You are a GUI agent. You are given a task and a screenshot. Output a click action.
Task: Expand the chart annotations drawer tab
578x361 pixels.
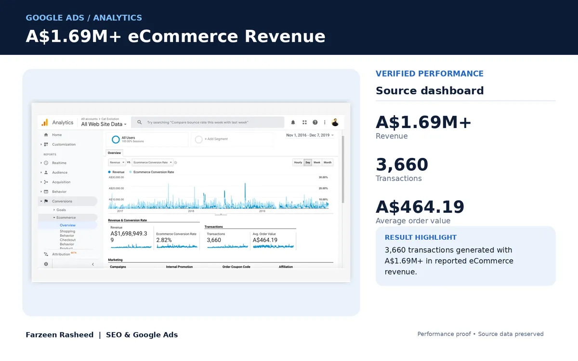(x=221, y=214)
